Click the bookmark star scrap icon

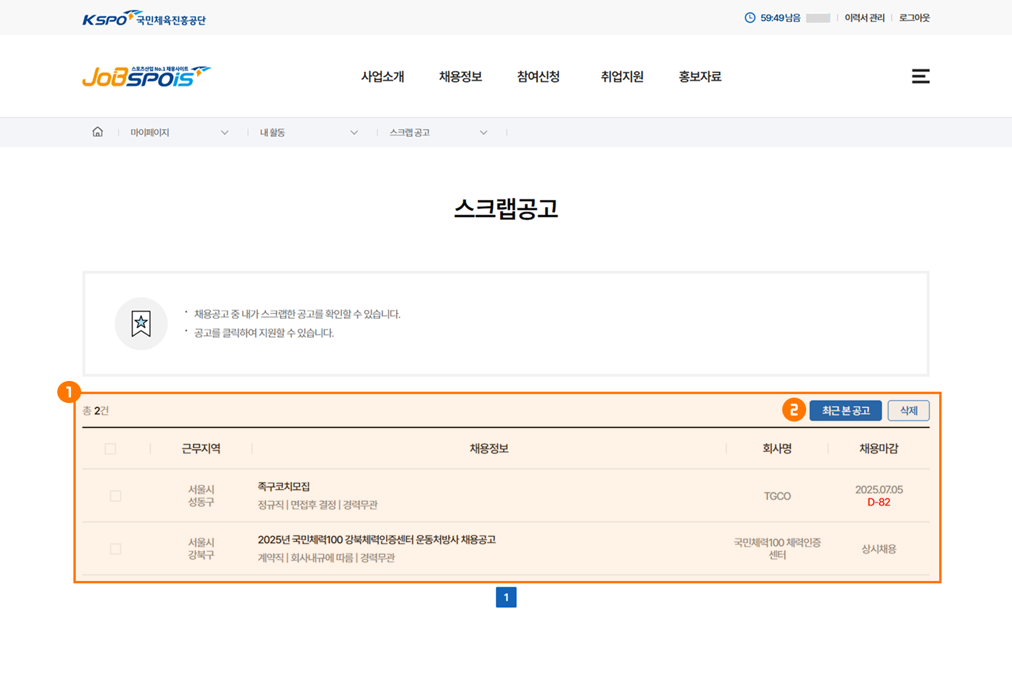[x=141, y=324]
